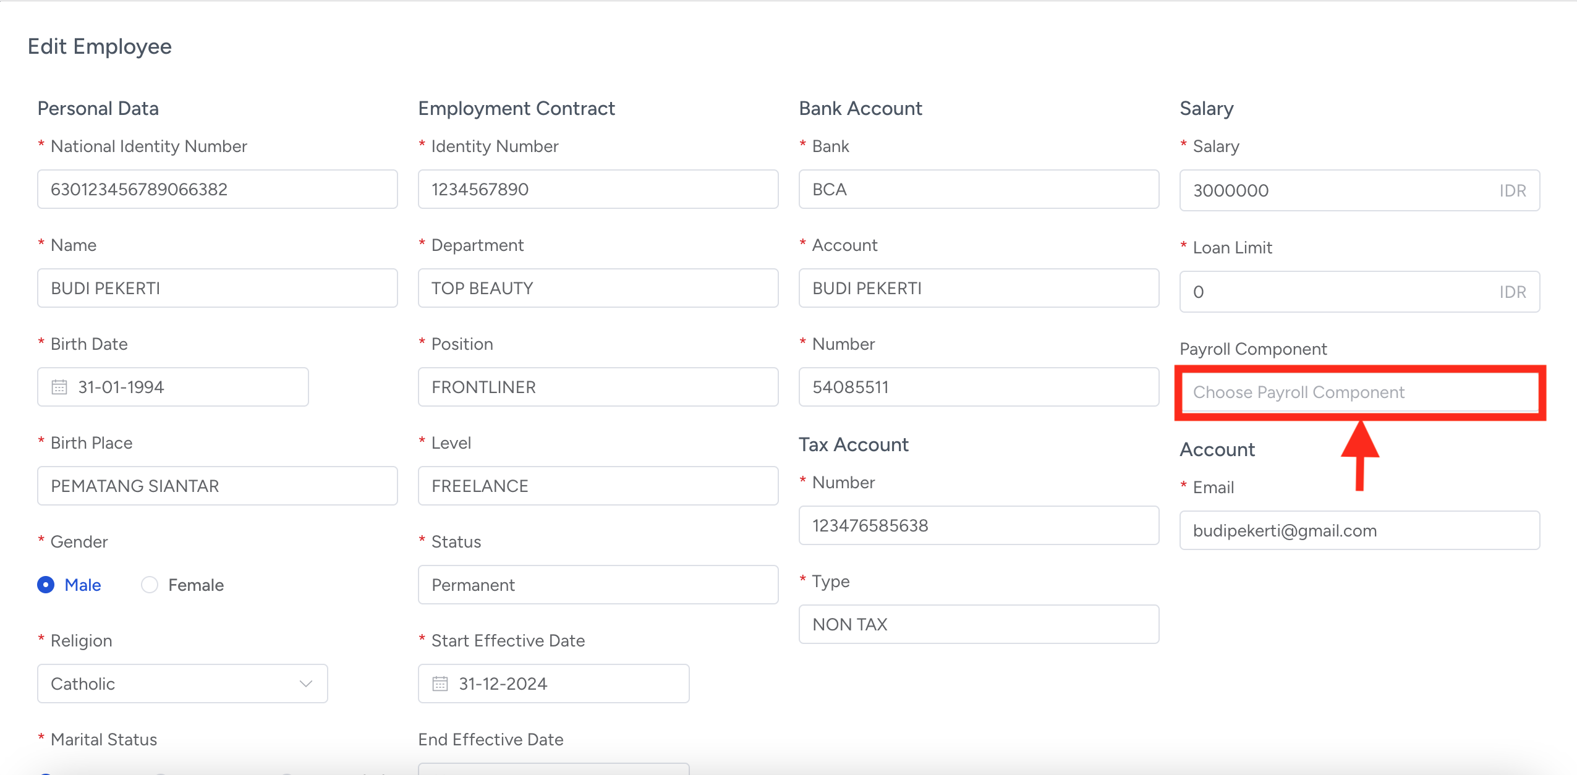Select the Female gender radio button
Viewport: 1577px width, 775px height.
[150, 585]
